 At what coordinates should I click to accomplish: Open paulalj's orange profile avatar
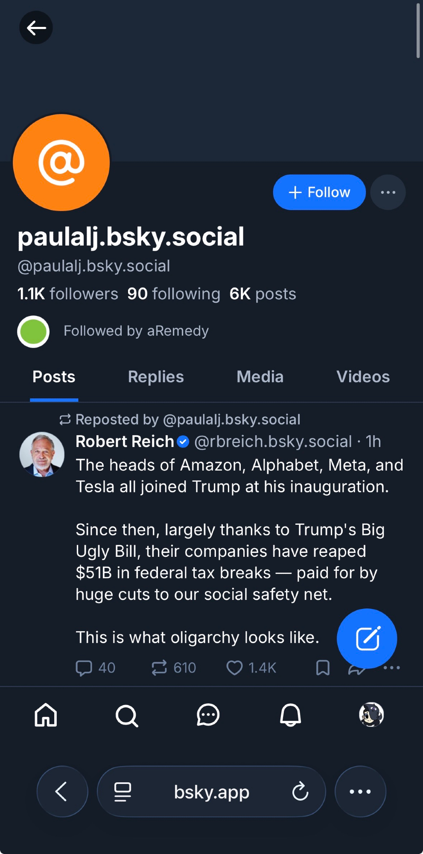point(61,163)
